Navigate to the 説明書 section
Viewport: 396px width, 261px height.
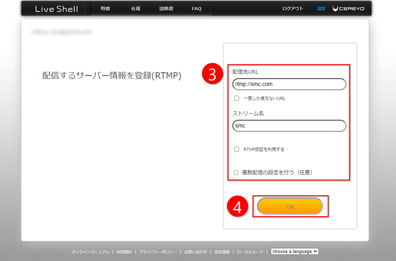click(166, 9)
